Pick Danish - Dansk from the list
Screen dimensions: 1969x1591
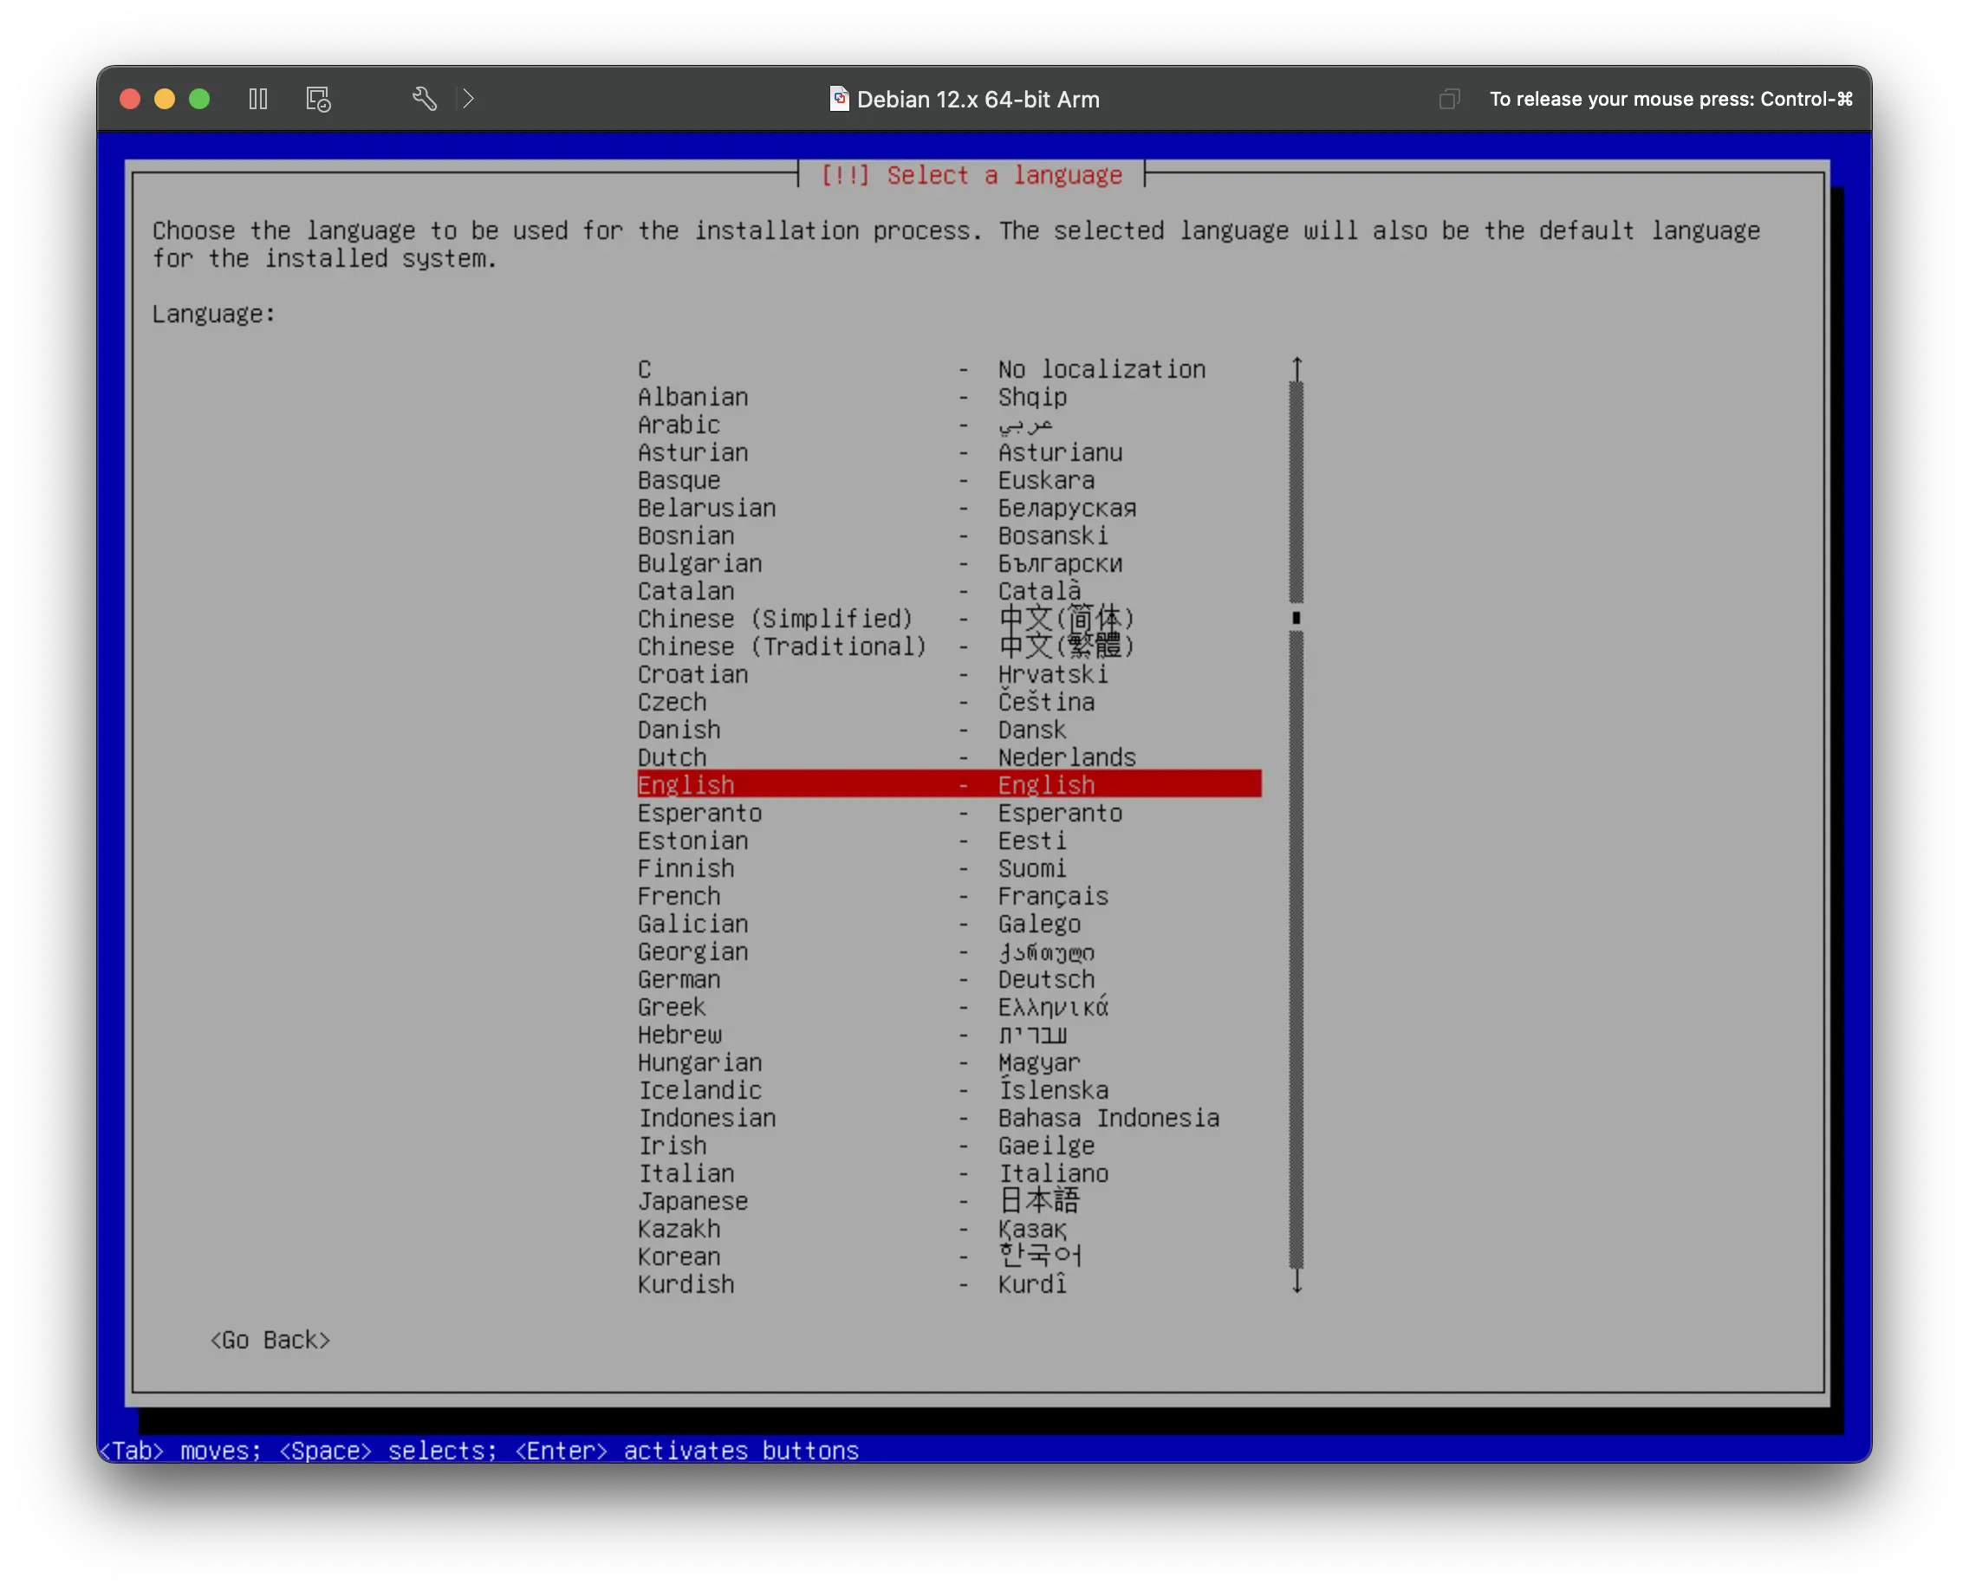pos(950,730)
